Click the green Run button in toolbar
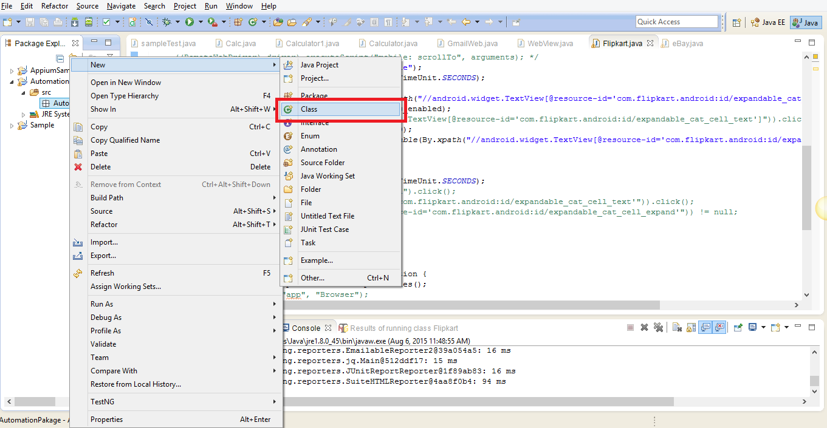Viewport: 827px width, 428px height. coord(190,22)
